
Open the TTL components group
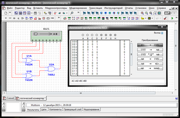[x=27, y=18]
